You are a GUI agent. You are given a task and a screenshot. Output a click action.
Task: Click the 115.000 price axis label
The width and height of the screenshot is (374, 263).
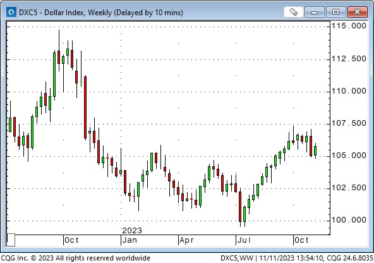[x=349, y=26]
